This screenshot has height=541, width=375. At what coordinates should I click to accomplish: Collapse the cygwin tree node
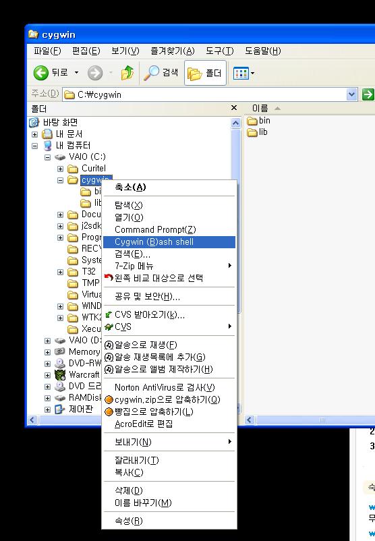[x=61, y=180]
